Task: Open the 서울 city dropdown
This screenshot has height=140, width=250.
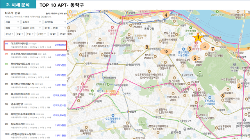Action: coord(12,22)
